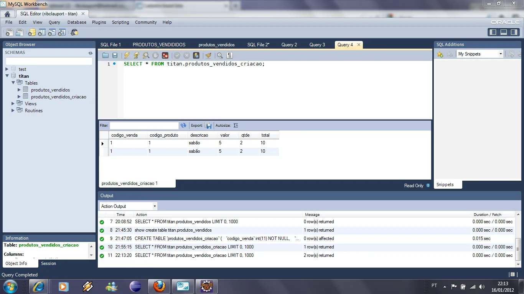Click the total column header
This screenshot has width=524, height=294.
269,135
